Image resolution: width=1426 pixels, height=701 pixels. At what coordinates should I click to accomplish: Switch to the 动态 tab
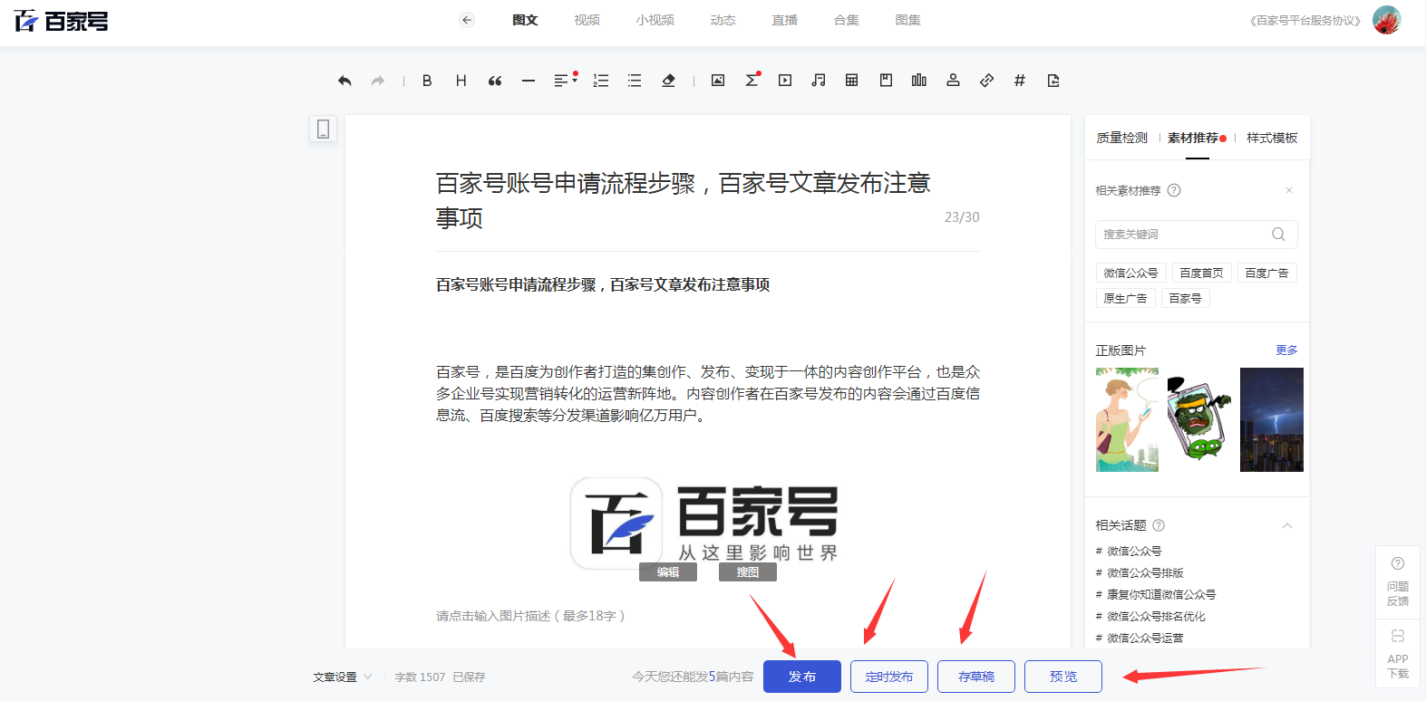723,20
